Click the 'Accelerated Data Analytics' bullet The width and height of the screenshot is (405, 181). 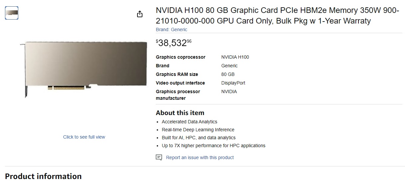tap(189, 122)
